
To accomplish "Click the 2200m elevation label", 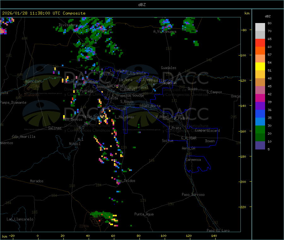I will tap(84, 226).
